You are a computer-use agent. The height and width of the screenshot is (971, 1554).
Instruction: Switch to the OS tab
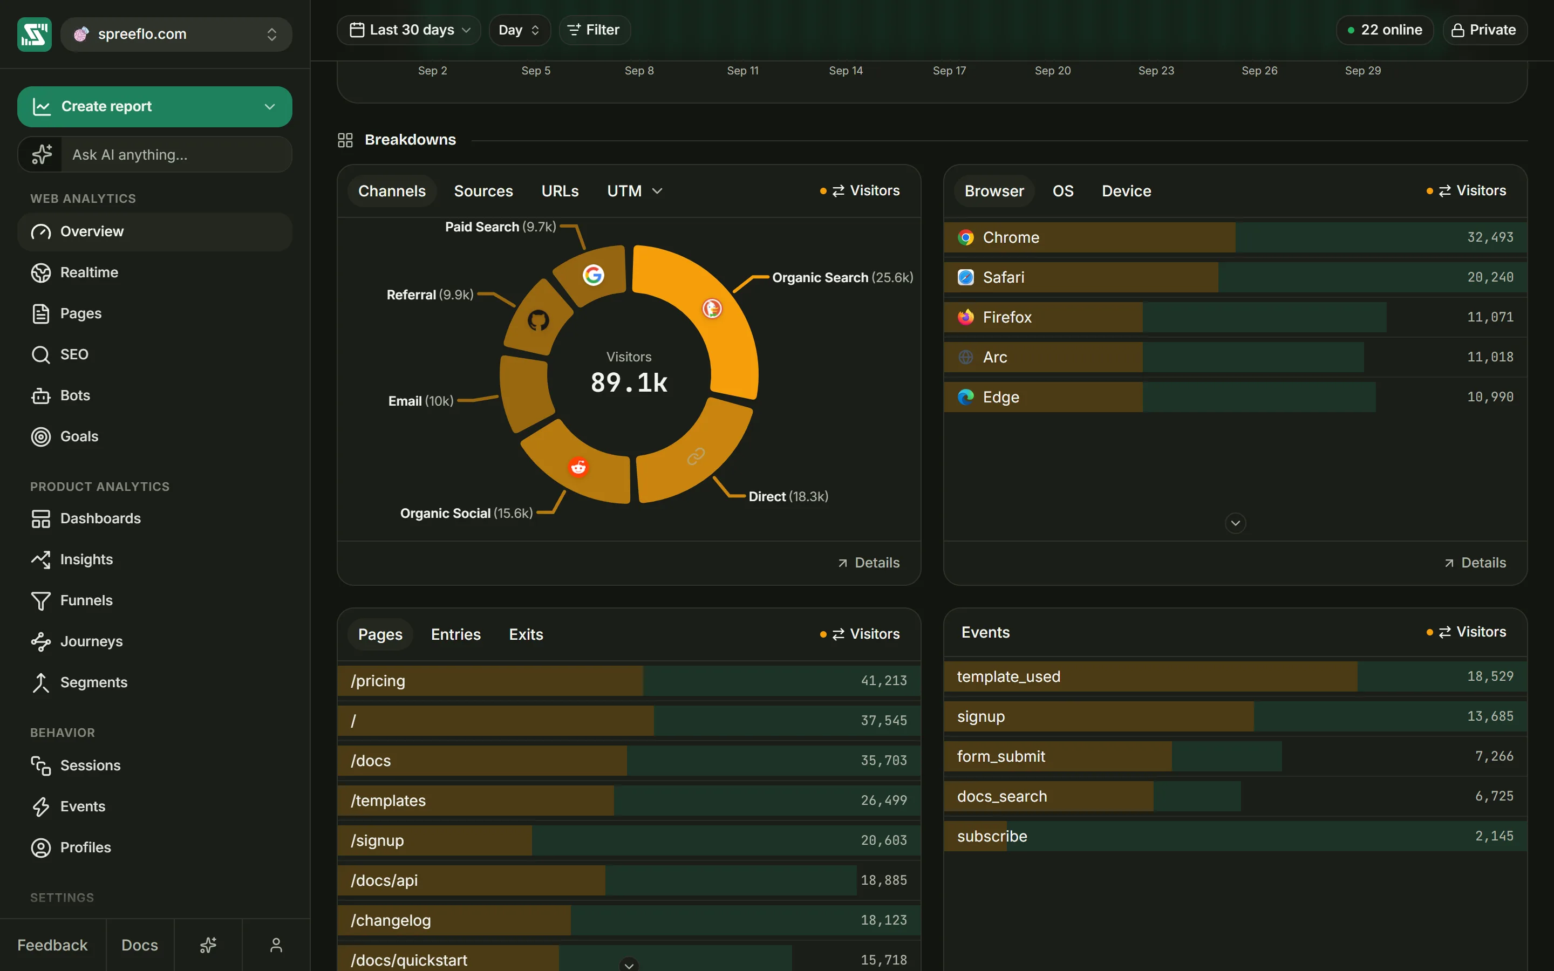1063,192
